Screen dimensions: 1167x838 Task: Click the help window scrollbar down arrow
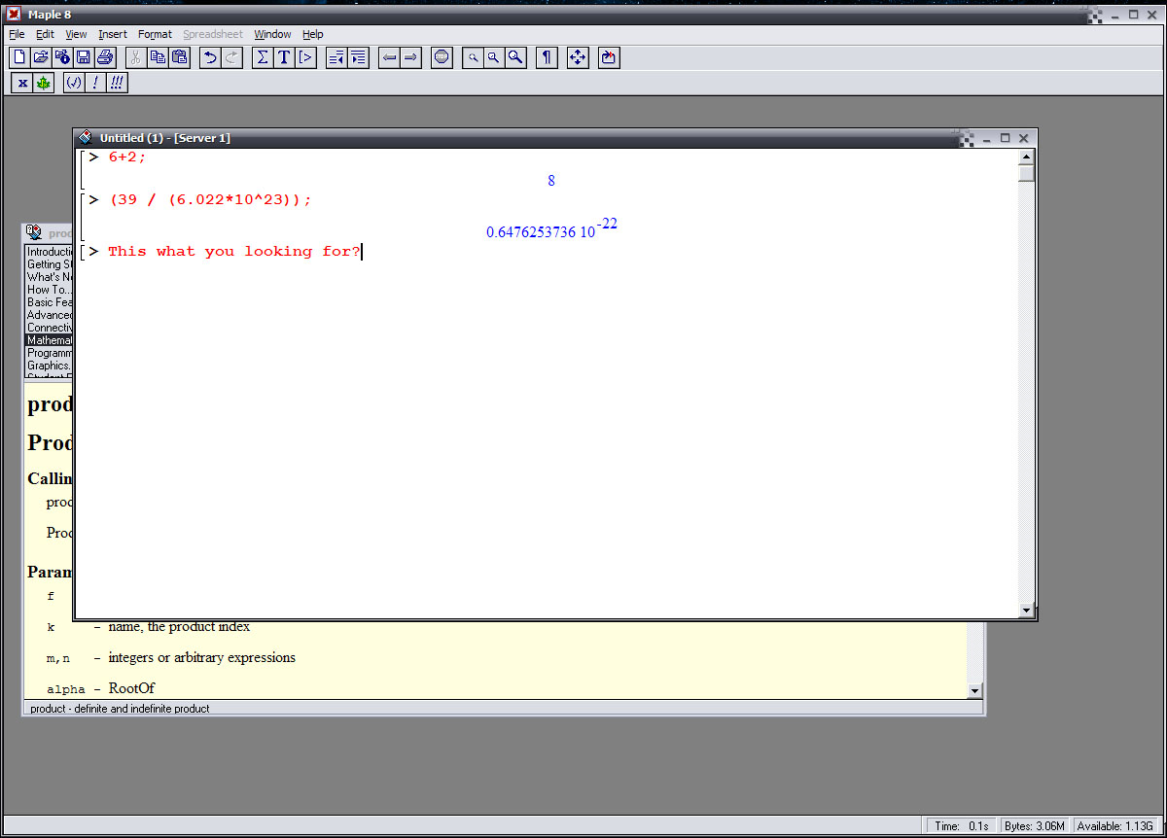[975, 690]
